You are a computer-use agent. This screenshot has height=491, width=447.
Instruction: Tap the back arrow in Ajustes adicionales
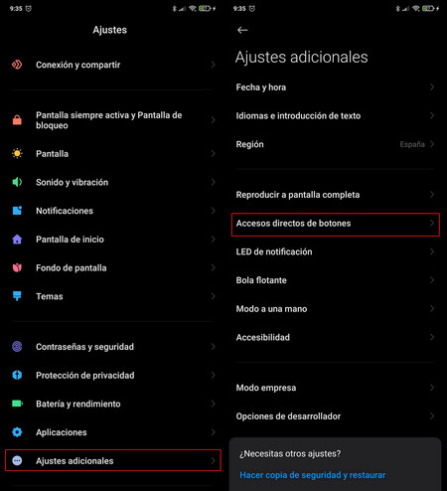click(242, 30)
